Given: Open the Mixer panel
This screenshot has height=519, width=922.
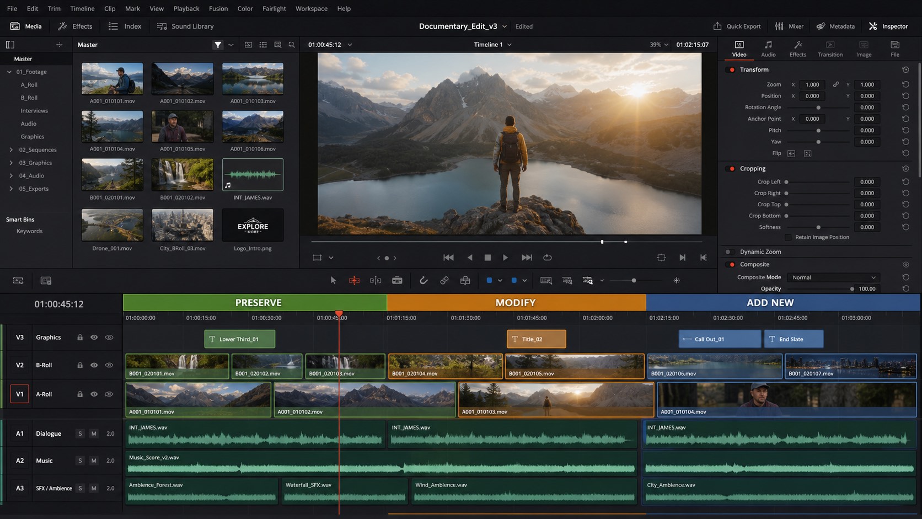Looking at the screenshot, I should click(789, 26).
